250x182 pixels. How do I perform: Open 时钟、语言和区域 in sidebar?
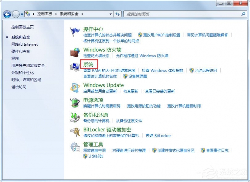pos(26,80)
